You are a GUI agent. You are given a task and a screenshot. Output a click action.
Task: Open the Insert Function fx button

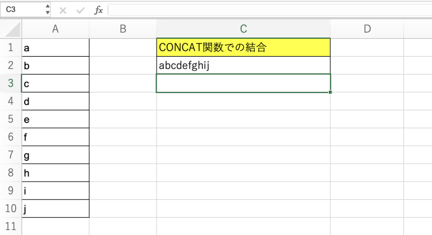98,11
